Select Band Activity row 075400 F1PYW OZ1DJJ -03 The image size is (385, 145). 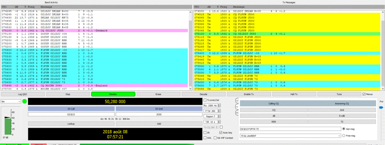[94, 50]
